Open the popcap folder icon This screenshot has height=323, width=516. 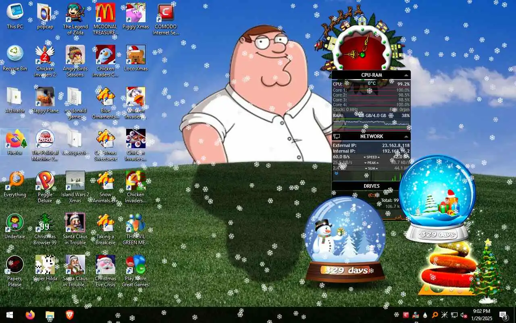click(45, 17)
